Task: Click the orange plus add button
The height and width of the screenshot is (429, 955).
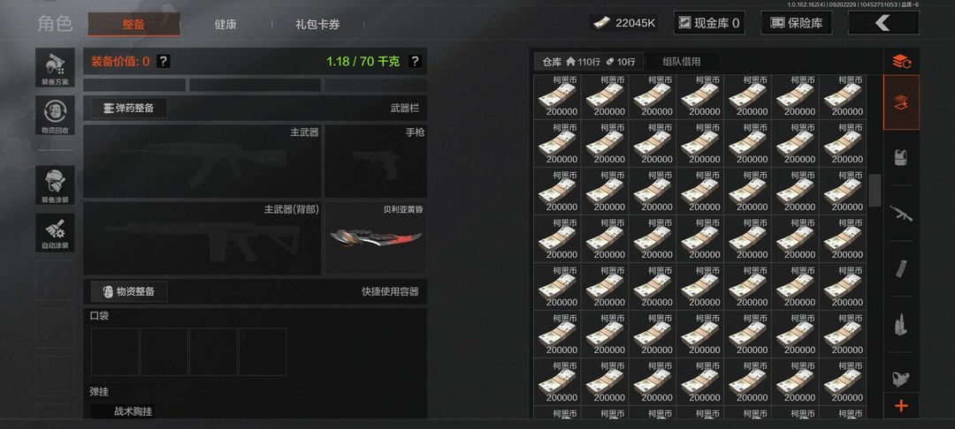Action: pos(901,406)
